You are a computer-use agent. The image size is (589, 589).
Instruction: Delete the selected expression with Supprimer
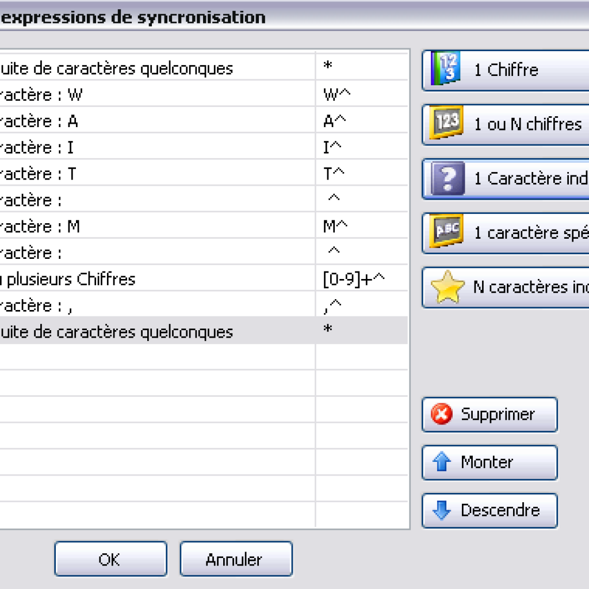click(x=489, y=414)
